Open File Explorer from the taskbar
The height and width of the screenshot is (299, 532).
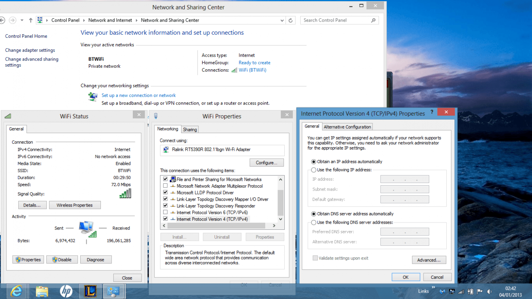pyautogui.click(x=41, y=291)
